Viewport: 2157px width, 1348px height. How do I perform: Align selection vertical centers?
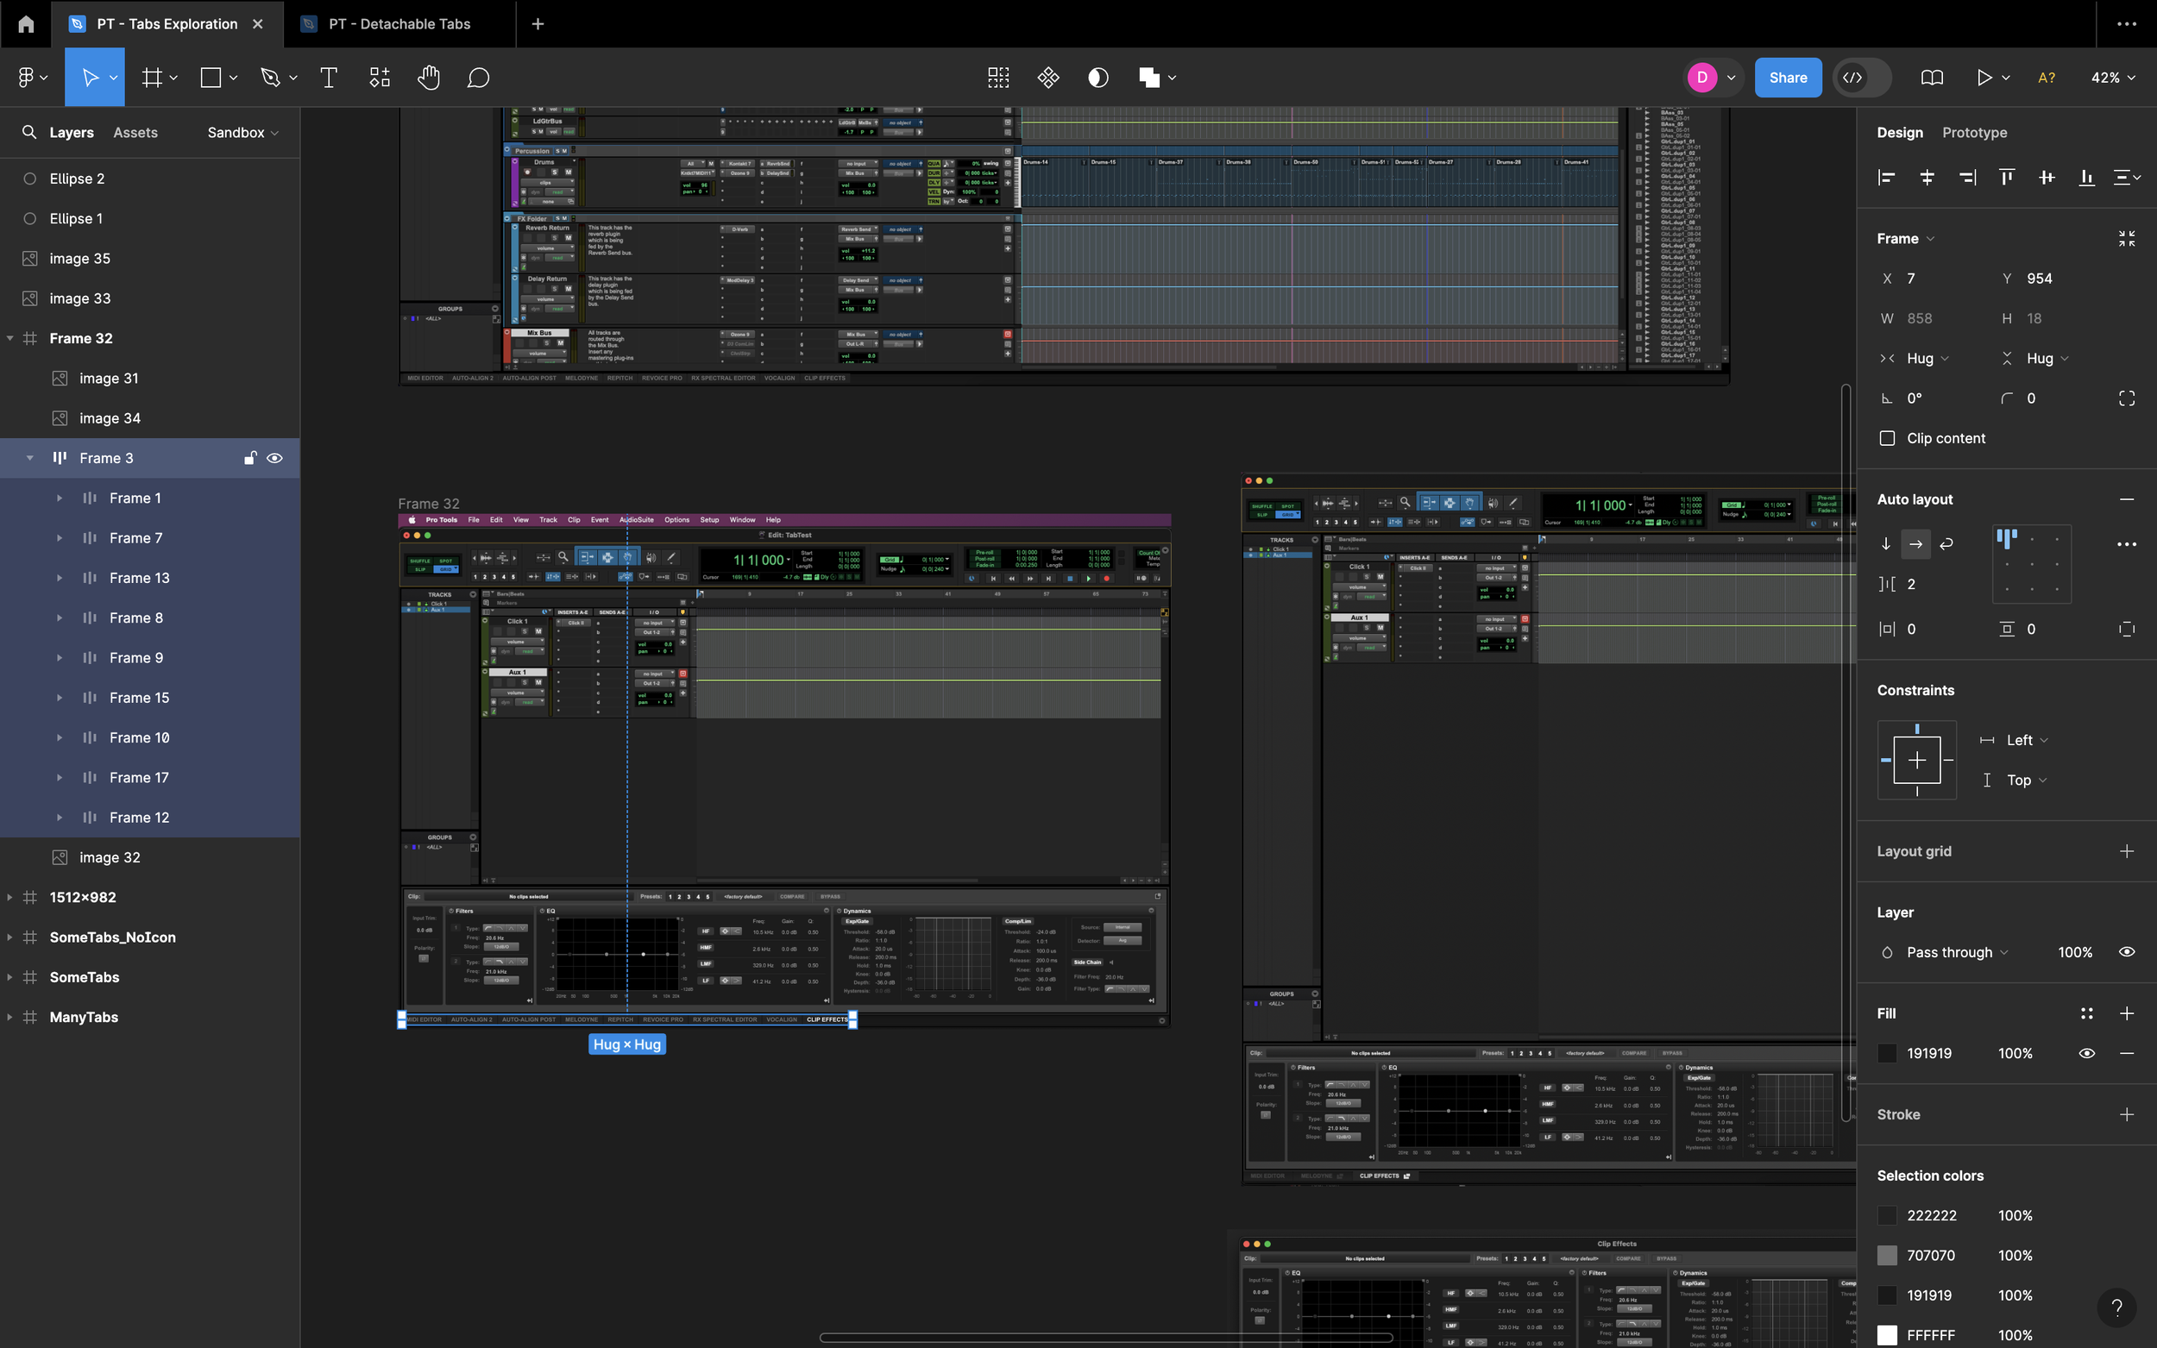pyautogui.click(x=2047, y=178)
